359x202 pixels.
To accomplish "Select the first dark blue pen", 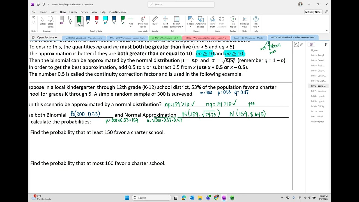I will click(88, 20).
